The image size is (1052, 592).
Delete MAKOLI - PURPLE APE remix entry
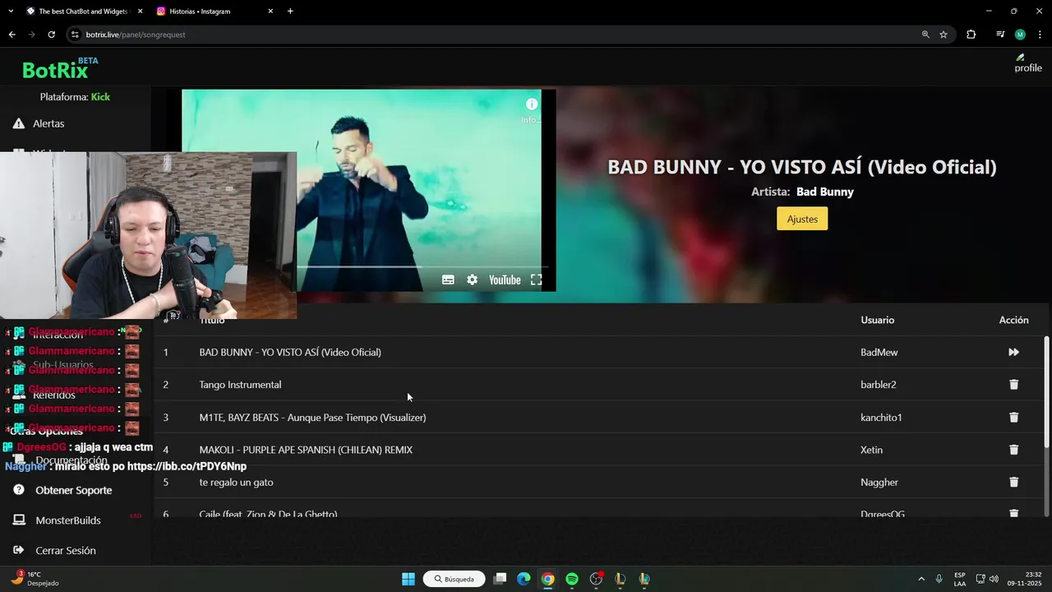(x=1013, y=450)
